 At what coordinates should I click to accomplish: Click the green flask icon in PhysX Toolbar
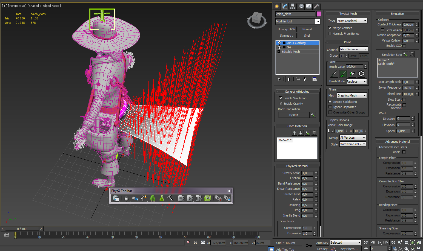(162, 198)
